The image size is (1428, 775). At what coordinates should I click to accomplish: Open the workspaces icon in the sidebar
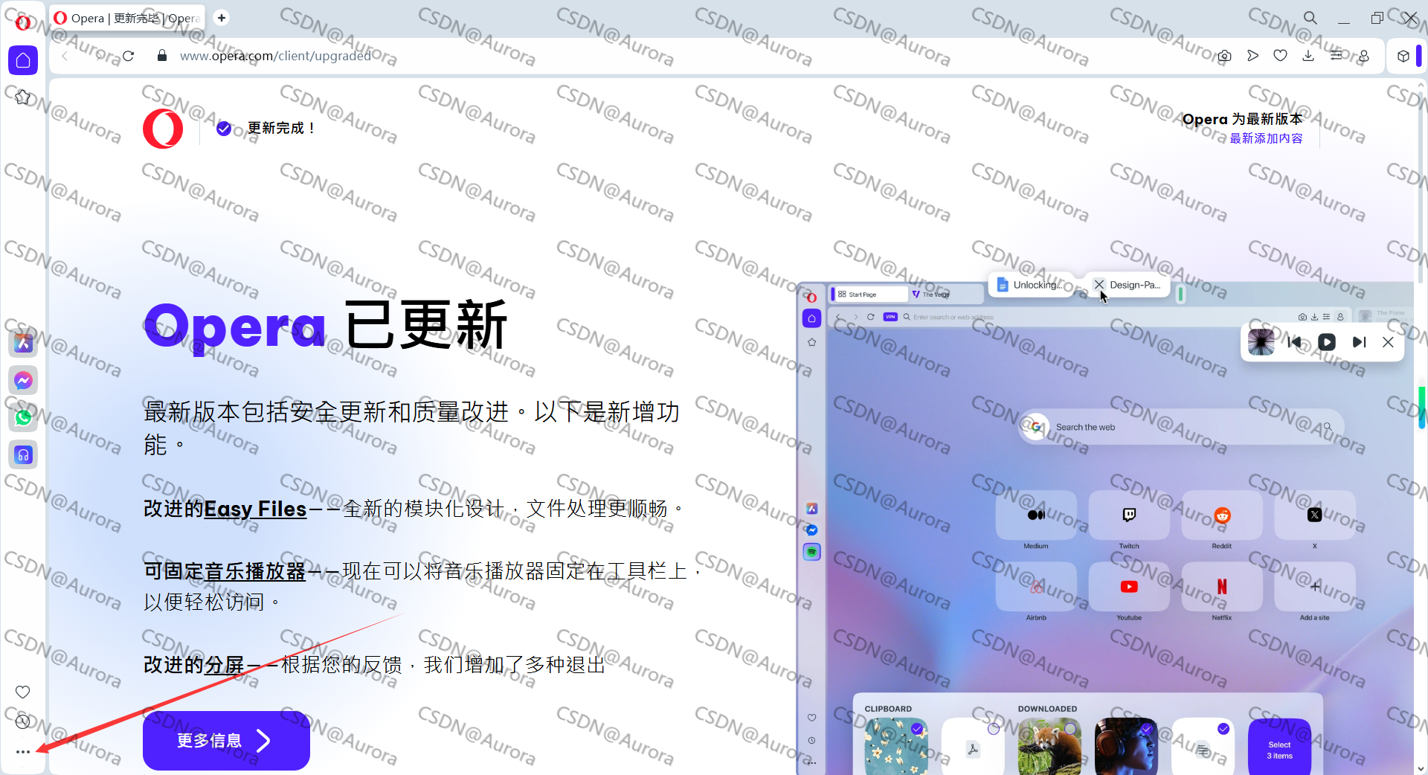point(23,97)
